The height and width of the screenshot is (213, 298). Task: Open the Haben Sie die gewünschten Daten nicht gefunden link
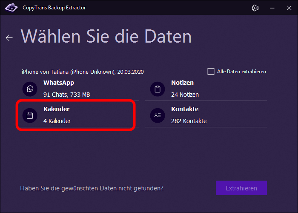point(92,188)
